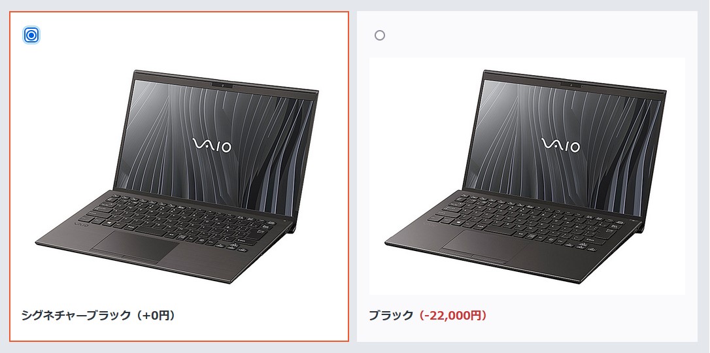Click the webcam on the left laptop
The width and height of the screenshot is (710, 353).
click(x=222, y=84)
